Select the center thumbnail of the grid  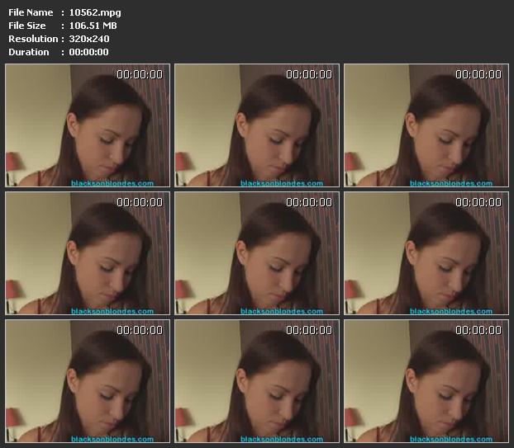tap(257, 253)
